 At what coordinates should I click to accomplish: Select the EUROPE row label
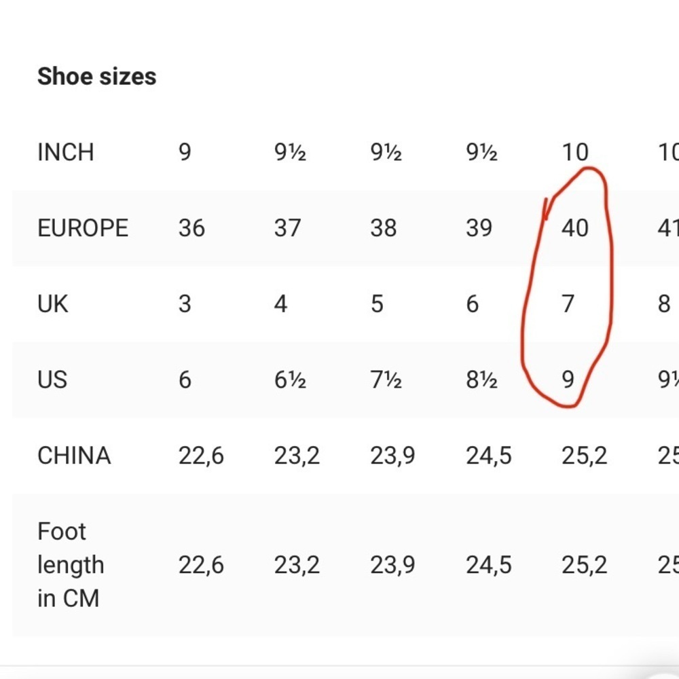click(x=83, y=227)
